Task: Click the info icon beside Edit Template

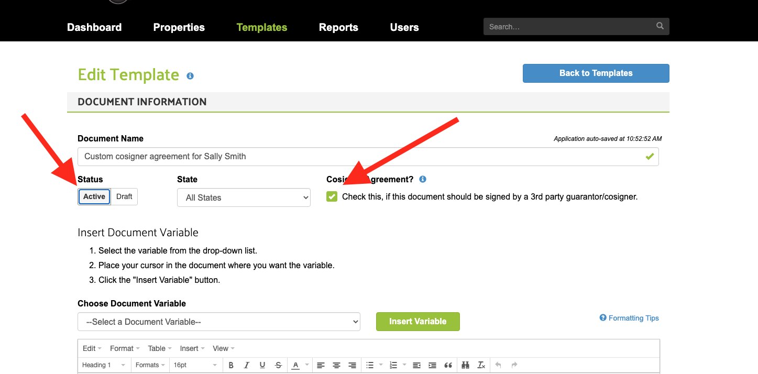Action: [x=190, y=76]
